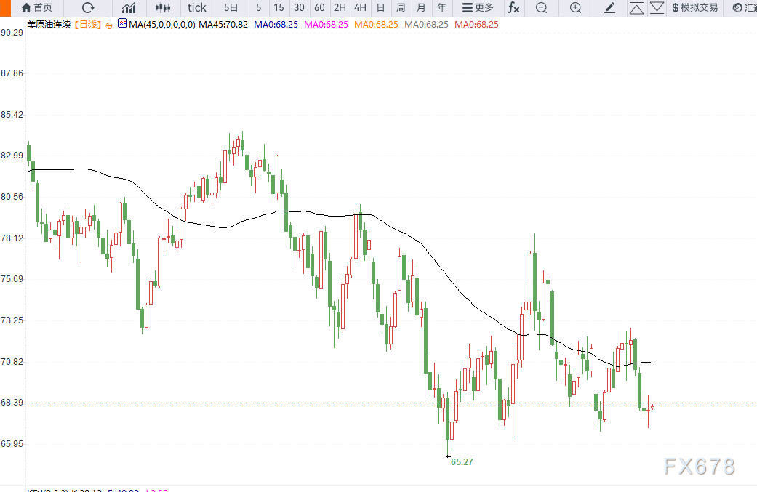This screenshot has height=492, width=757.
Task: Open the 日线 period label selector
Action: (88, 25)
